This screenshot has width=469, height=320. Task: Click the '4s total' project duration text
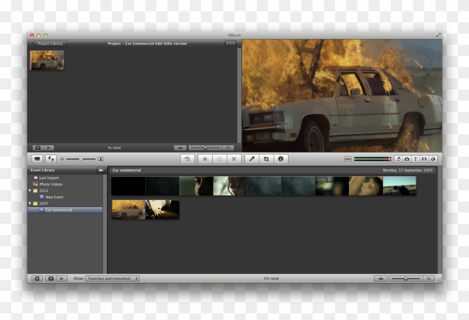[114, 148]
